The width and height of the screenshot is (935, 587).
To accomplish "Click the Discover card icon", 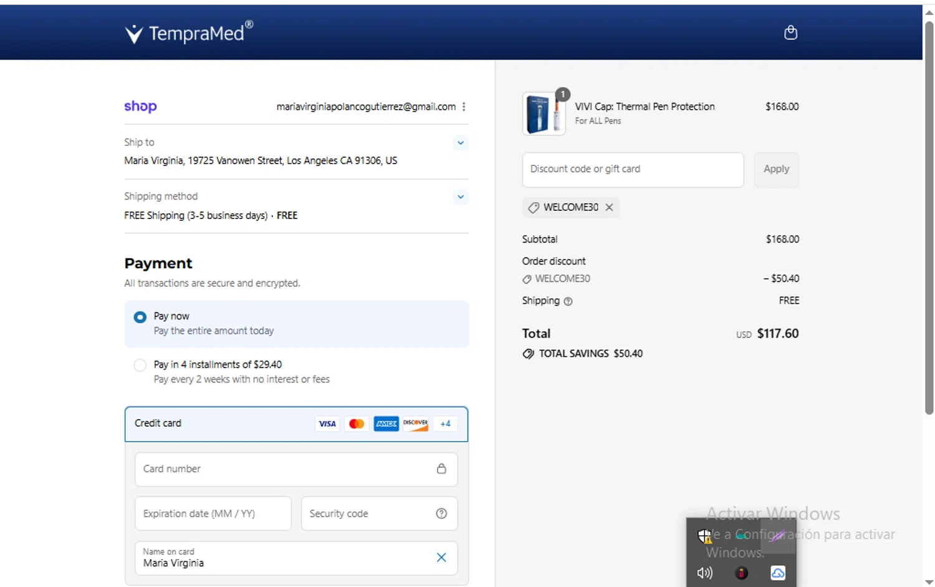I will 416,424.
